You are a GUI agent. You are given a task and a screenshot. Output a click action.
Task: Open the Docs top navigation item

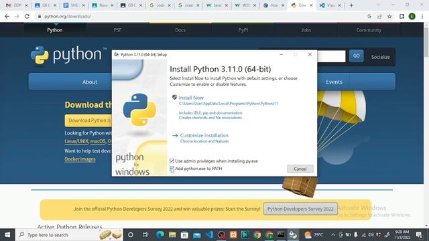[x=180, y=30]
